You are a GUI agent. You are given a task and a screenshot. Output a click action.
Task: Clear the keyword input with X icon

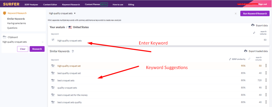click(x=236, y=14)
